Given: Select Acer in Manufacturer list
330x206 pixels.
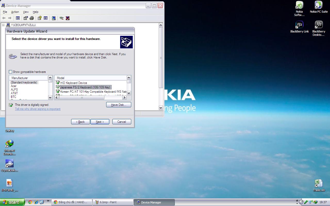Looking at the screenshot, I should (x=14, y=86).
